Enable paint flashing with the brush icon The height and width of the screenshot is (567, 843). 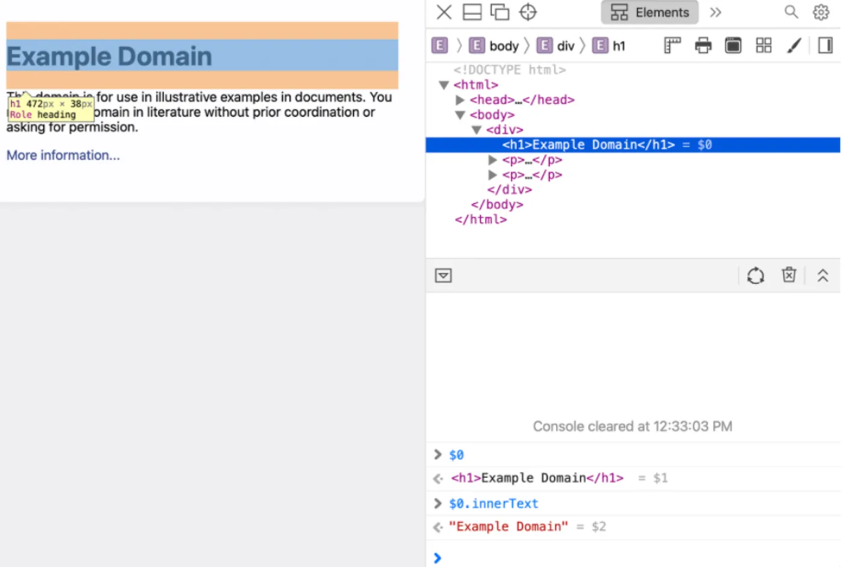(794, 45)
